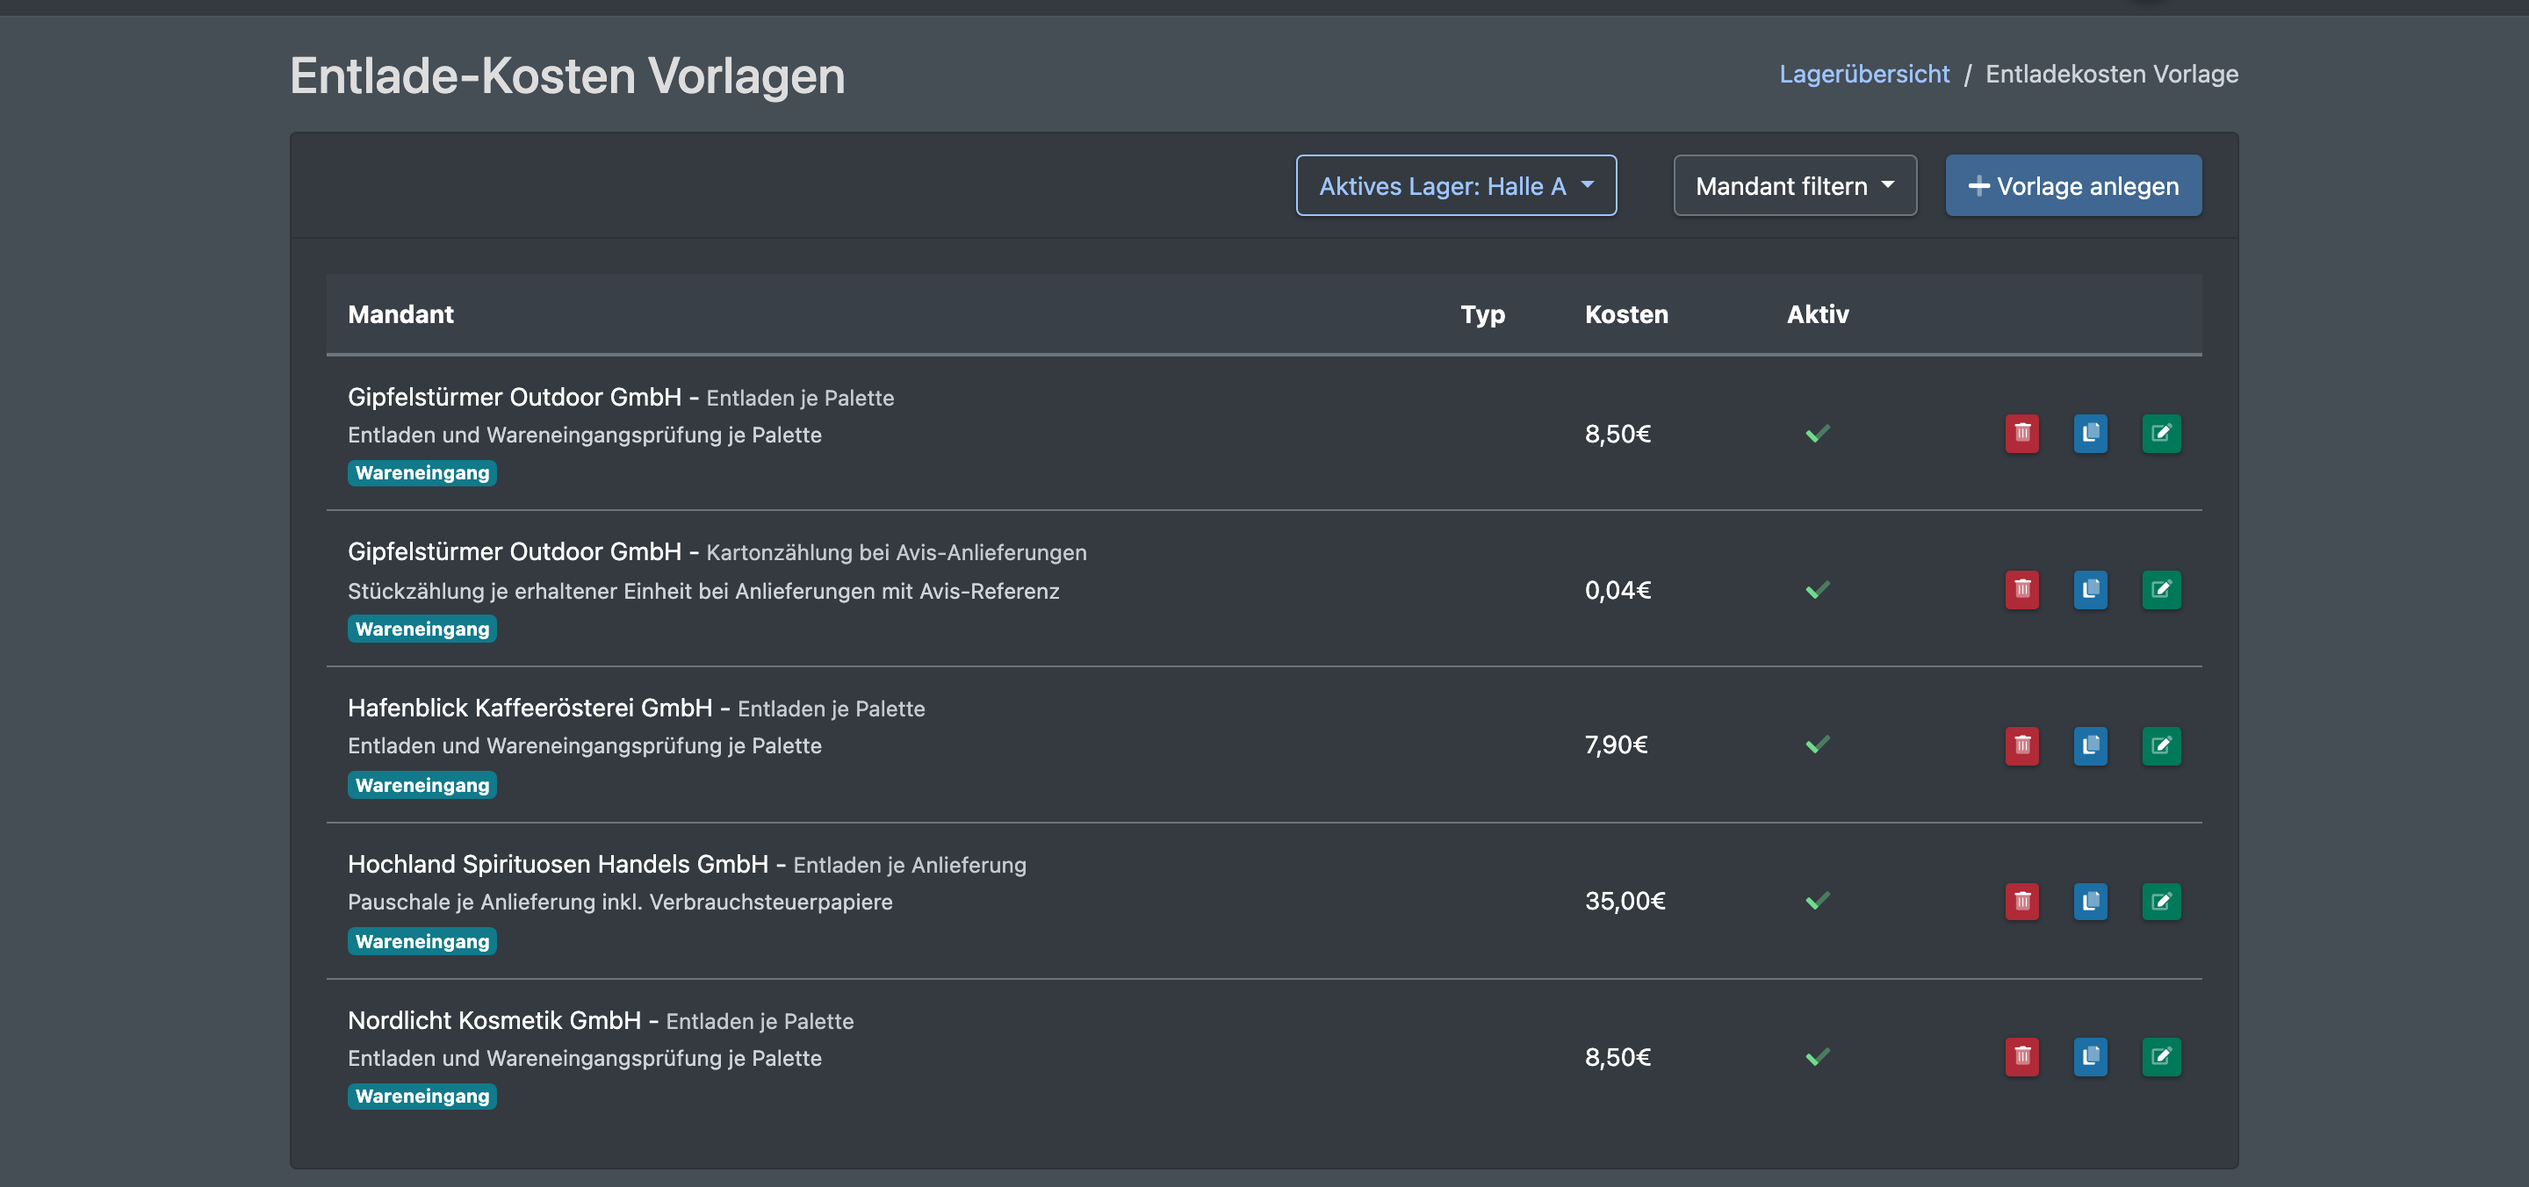Click the Entlade-Kosten Vorlagen page heading
This screenshot has width=2529, height=1187.
click(x=567, y=76)
